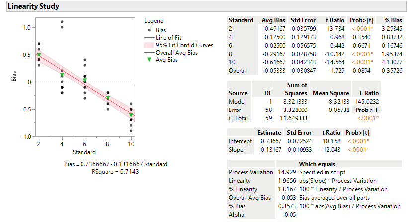Select the green Avg Bias triangle in legend

pos(149,59)
